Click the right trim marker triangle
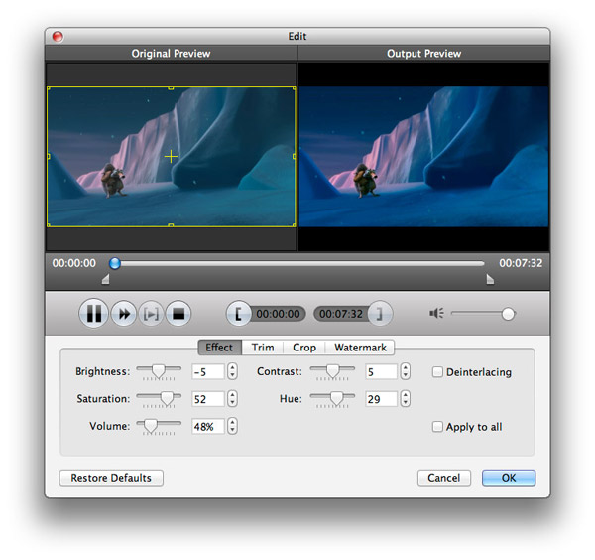 (490, 280)
